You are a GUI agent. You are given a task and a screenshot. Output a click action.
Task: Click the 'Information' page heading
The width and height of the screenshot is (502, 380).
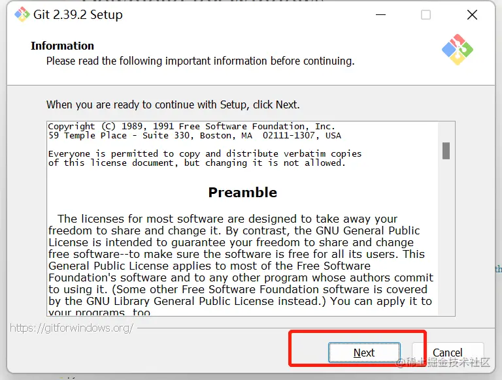63,46
